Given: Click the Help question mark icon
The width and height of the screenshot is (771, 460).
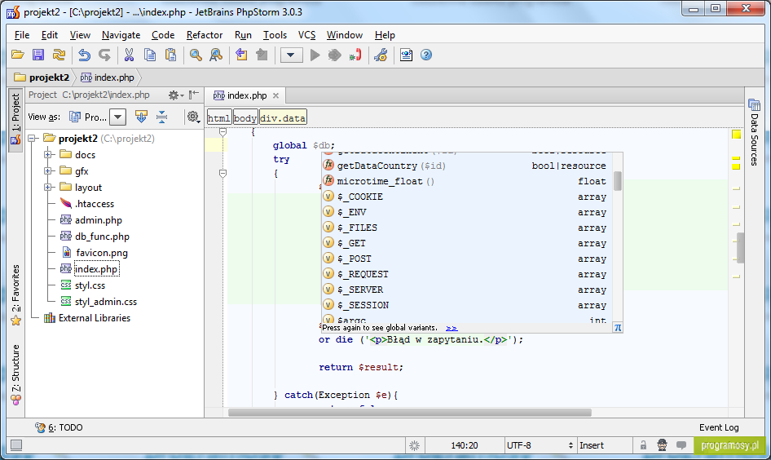Looking at the screenshot, I should 426,55.
